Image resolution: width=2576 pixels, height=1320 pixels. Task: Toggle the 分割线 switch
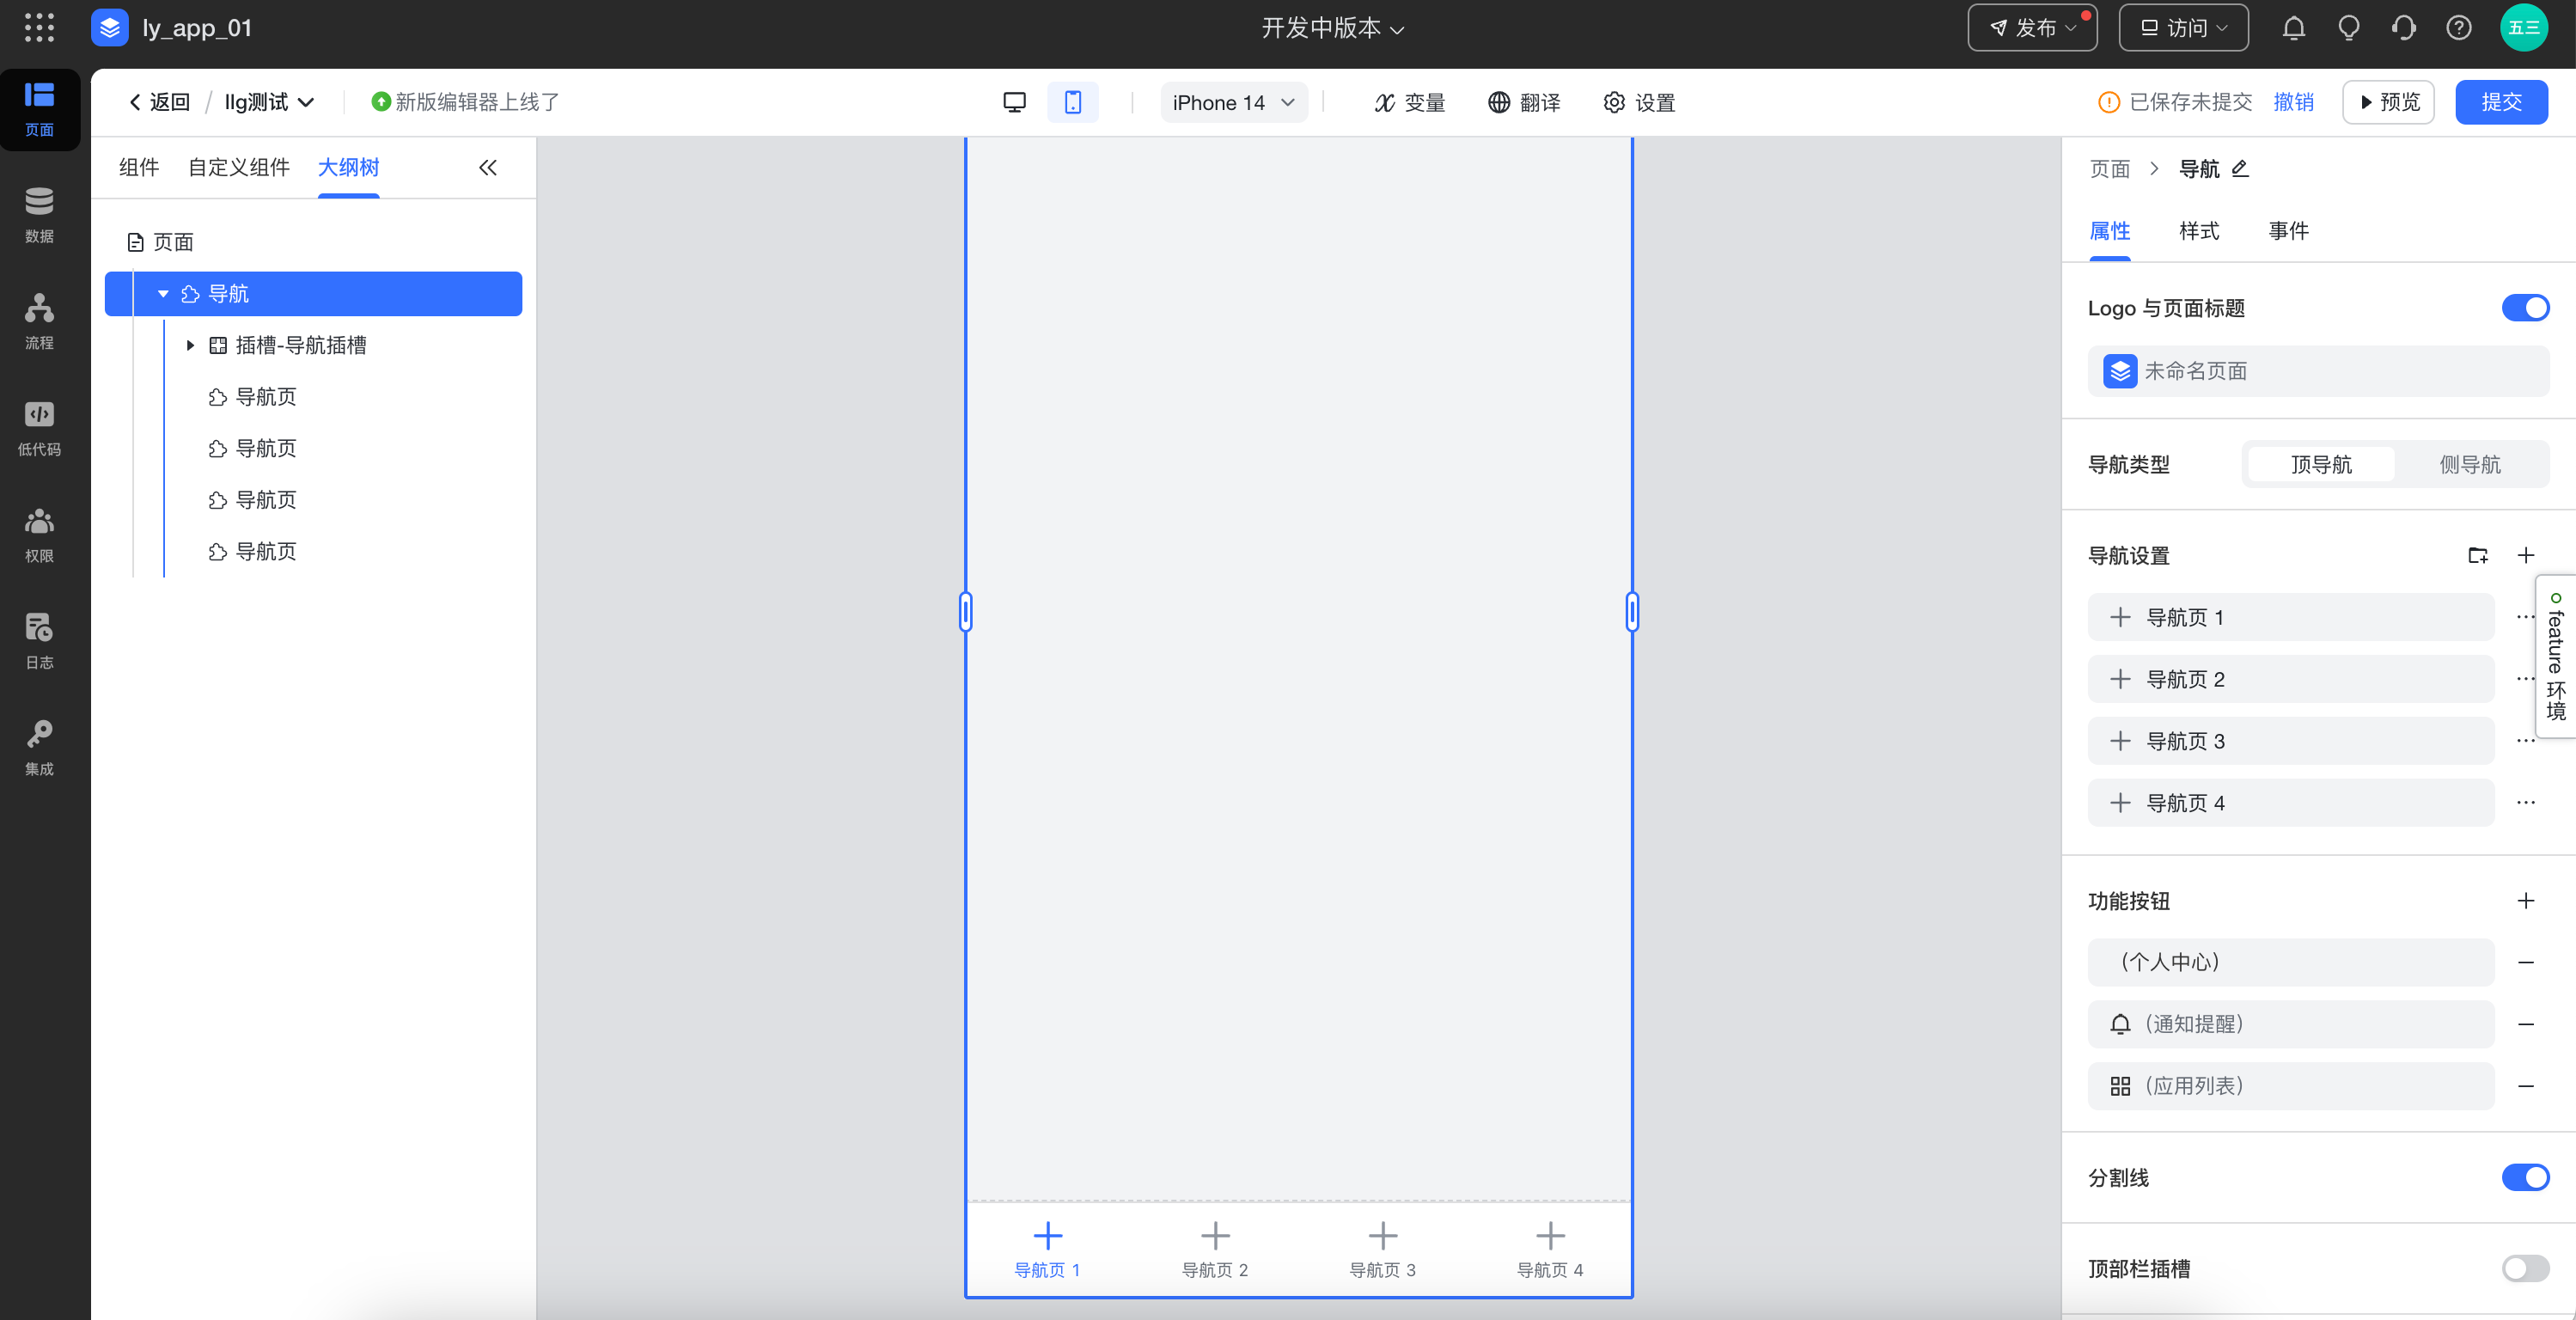[2526, 1178]
